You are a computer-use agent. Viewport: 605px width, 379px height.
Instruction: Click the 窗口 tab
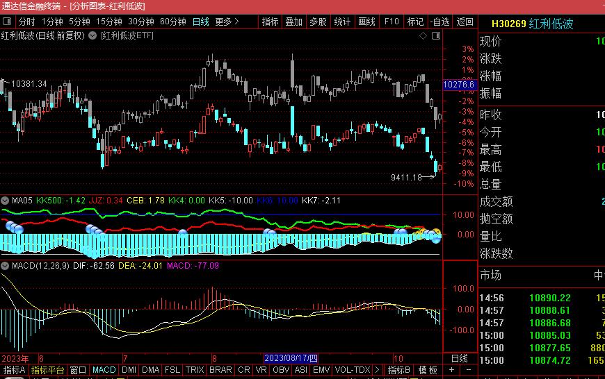(78, 370)
